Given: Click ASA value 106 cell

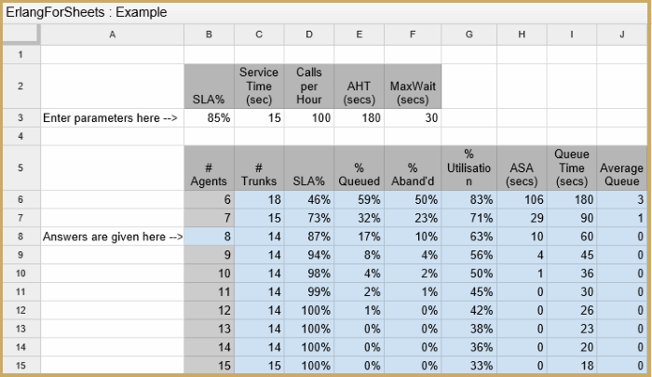Looking at the screenshot, I should click(x=522, y=200).
